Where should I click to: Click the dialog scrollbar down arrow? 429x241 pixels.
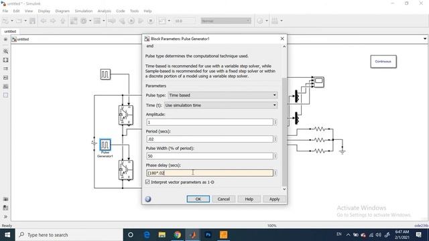point(284,189)
